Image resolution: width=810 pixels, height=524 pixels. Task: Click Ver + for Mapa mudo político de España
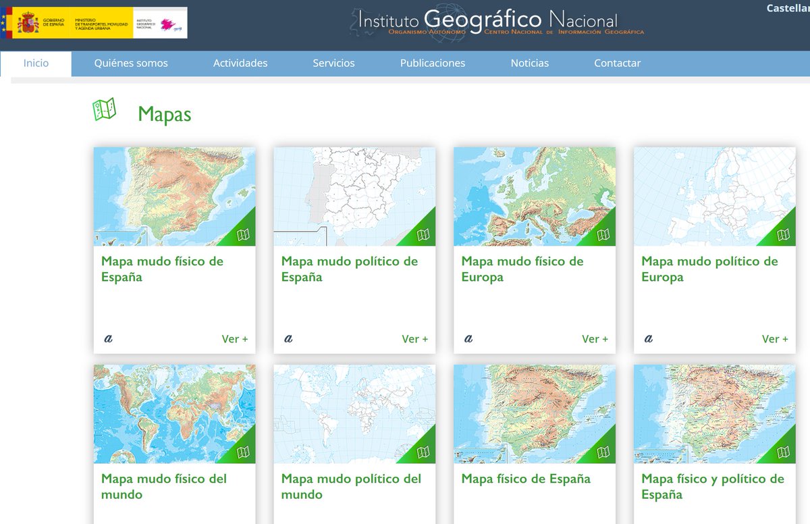click(415, 339)
